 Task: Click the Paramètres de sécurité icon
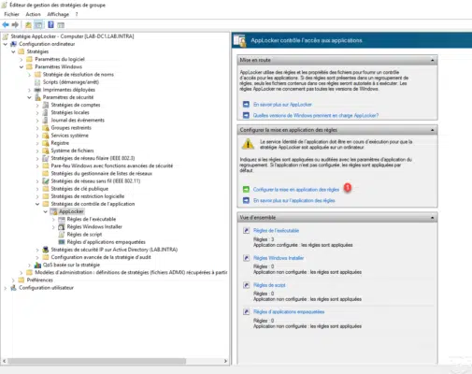pos(37,97)
